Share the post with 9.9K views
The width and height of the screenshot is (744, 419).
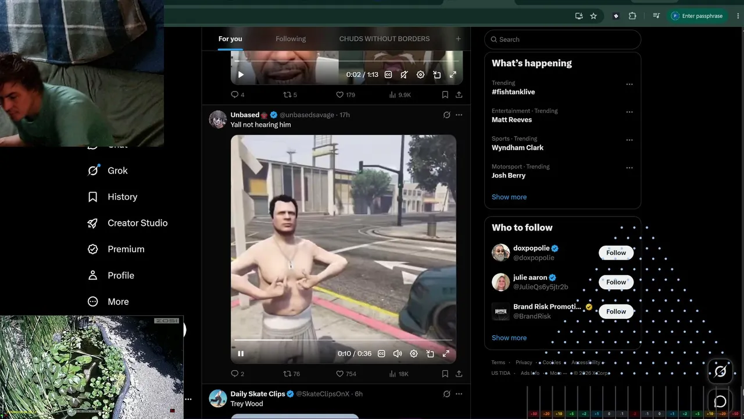click(459, 94)
